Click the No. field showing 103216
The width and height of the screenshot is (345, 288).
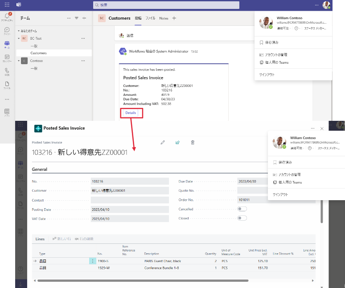click(130, 181)
